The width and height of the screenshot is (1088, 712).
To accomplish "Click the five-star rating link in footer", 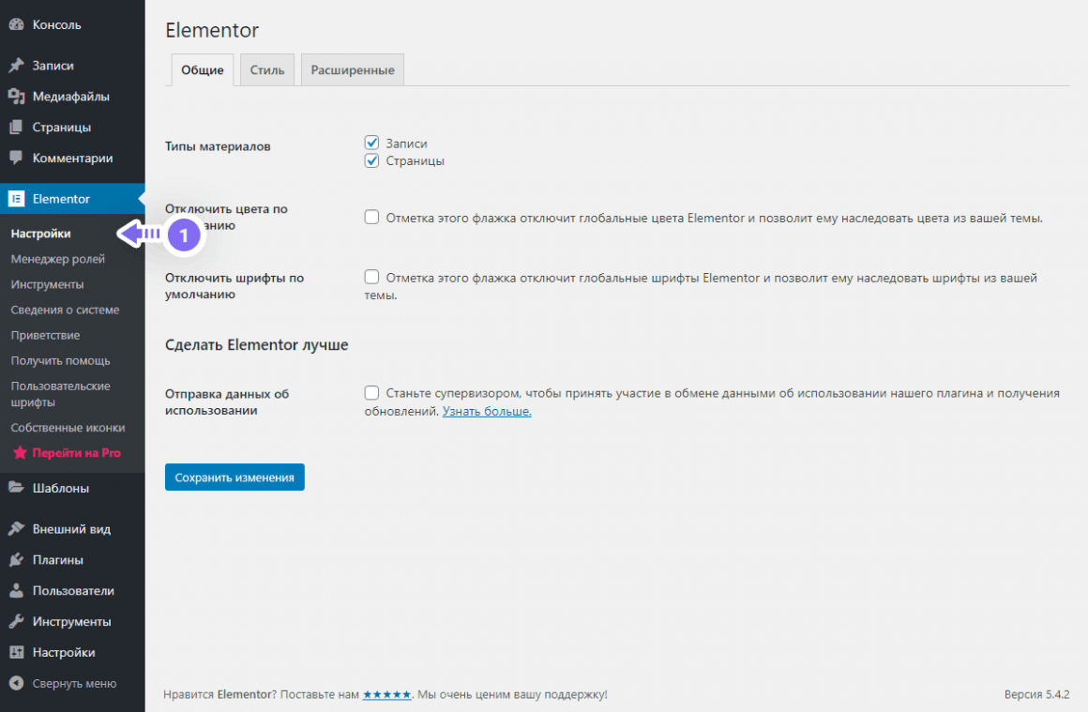I will click(386, 695).
